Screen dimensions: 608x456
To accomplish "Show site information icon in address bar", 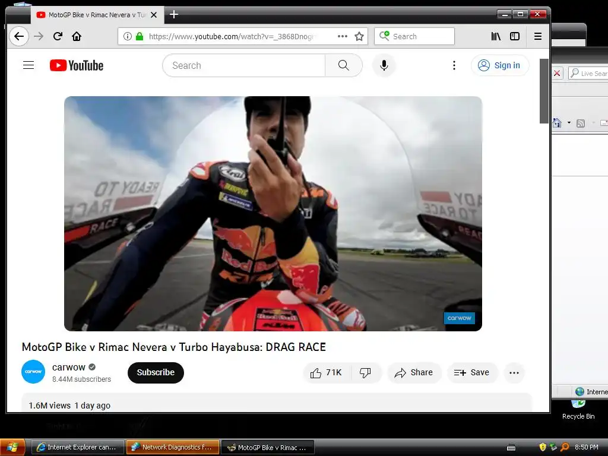I will tap(127, 36).
